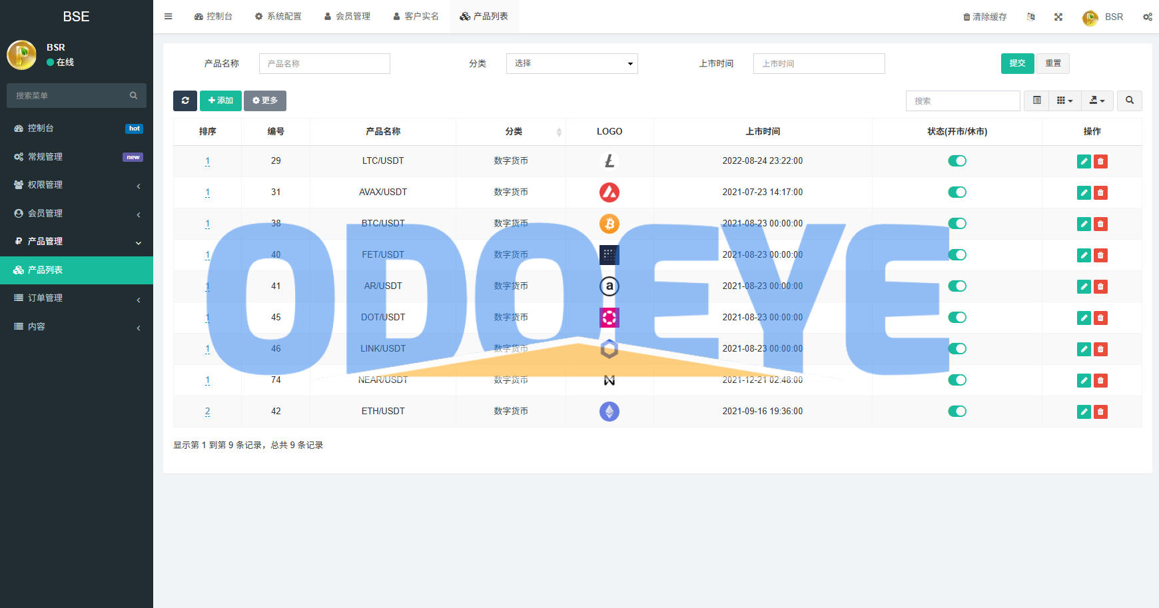Image resolution: width=1159 pixels, height=608 pixels.
Task: Open the 分类 category select dropdown
Action: point(572,63)
